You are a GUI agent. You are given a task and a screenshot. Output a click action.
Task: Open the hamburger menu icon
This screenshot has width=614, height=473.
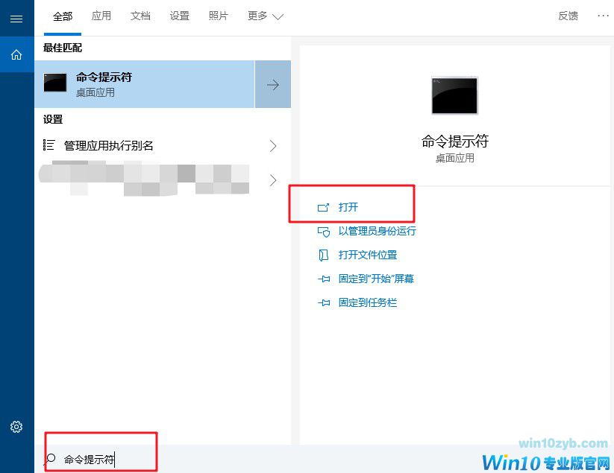tap(16, 19)
